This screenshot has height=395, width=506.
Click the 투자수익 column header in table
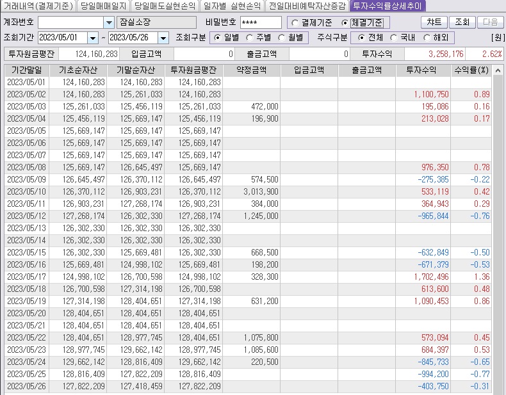(423, 70)
